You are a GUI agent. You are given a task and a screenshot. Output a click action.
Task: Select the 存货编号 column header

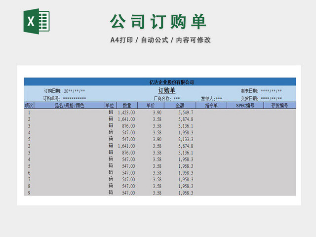coord(280,105)
